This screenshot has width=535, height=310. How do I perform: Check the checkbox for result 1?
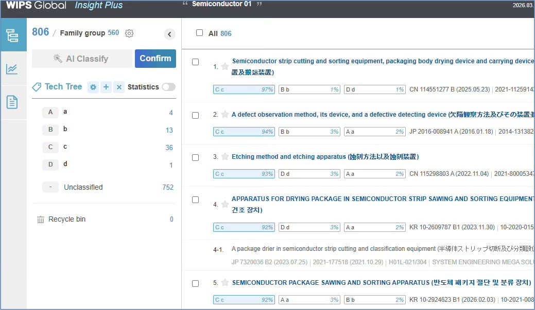pyautogui.click(x=196, y=62)
